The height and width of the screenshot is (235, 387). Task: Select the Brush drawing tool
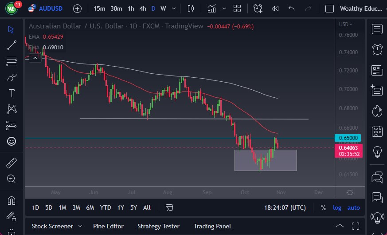[x=12, y=78]
